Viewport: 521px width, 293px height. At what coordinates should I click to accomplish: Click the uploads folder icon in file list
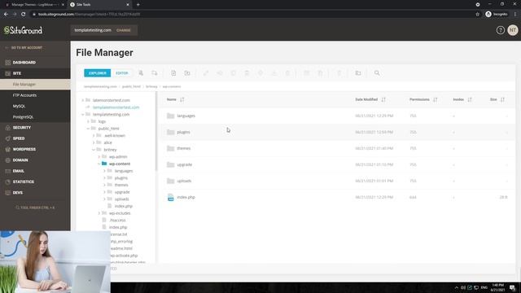click(170, 181)
